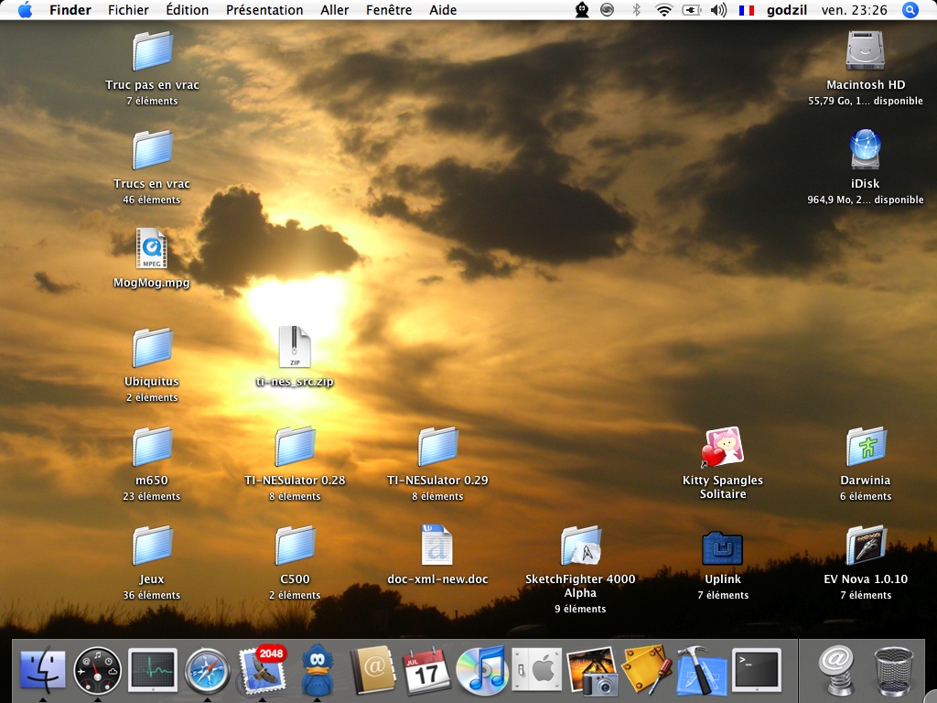Open the Présentation menu

(x=264, y=10)
